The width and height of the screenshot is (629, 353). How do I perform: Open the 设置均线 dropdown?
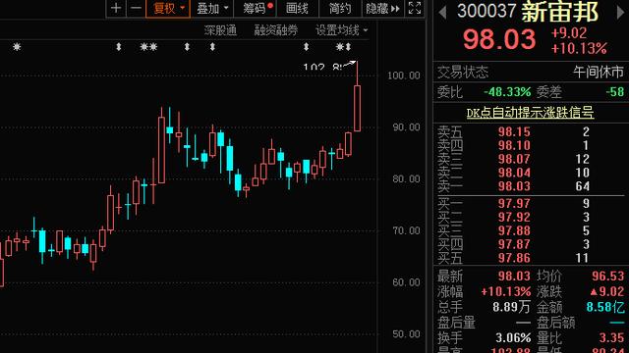coord(341,30)
